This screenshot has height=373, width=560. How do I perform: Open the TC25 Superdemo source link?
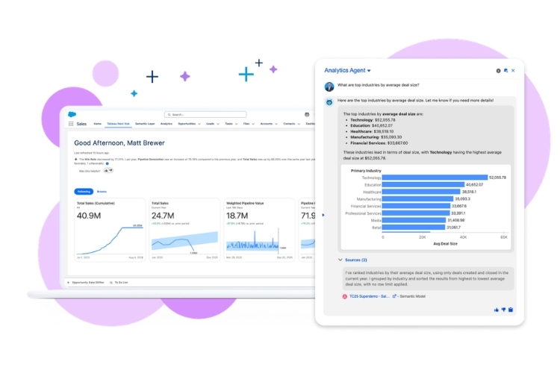pos(369,296)
